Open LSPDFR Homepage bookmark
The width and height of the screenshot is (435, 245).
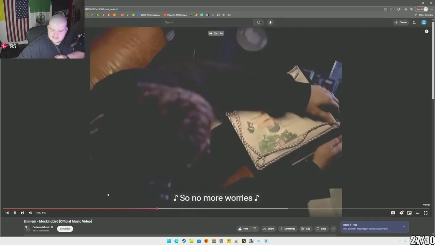point(148,15)
